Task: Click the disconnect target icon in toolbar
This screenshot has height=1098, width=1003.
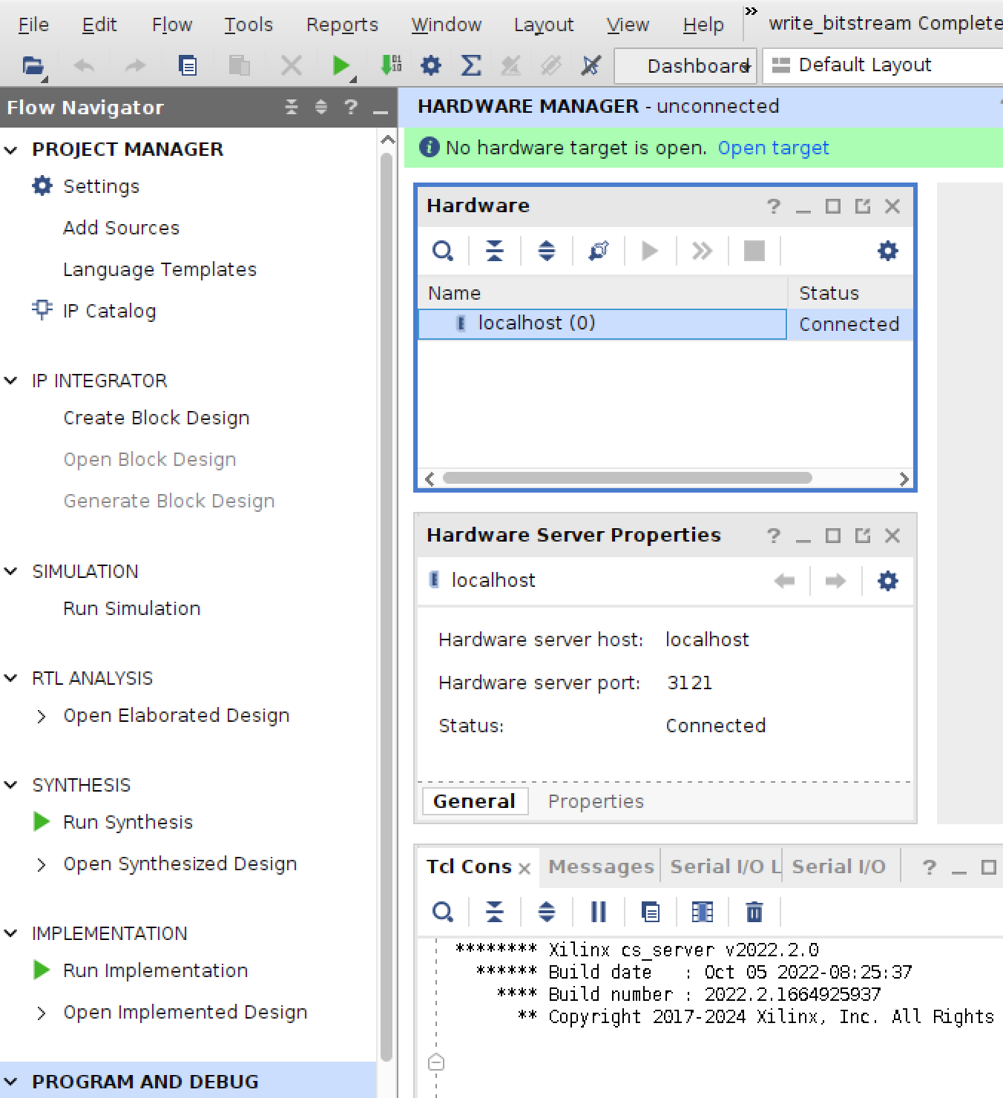Action: pyautogui.click(x=591, y=65)
